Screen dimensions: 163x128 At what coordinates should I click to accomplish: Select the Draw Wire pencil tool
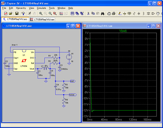[x=120, y=13]
